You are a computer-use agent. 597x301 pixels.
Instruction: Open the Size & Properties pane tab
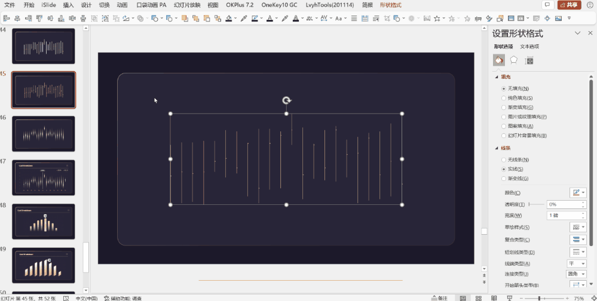click(x=529, y=60)
